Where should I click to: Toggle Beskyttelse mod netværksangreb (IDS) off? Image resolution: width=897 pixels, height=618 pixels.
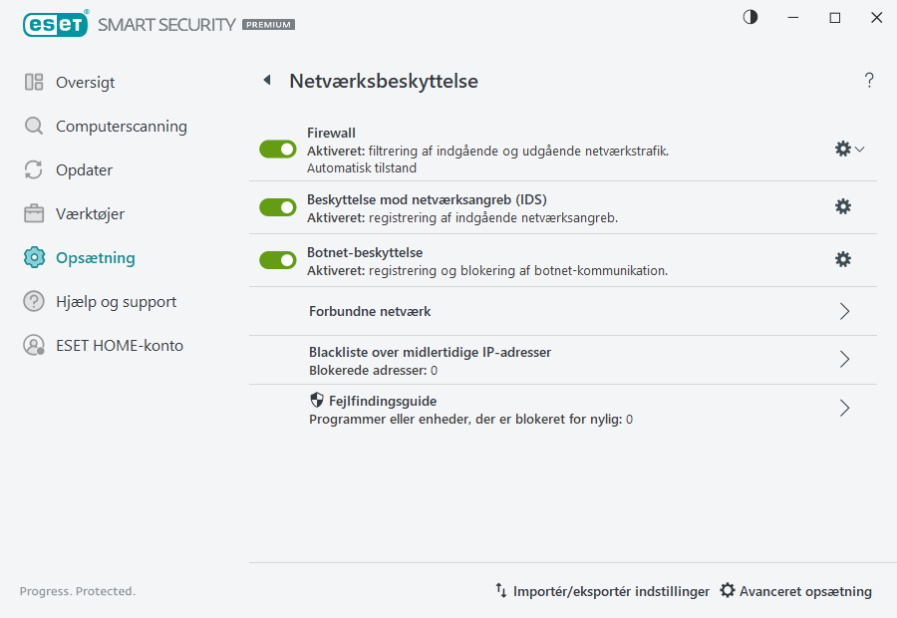277,207
